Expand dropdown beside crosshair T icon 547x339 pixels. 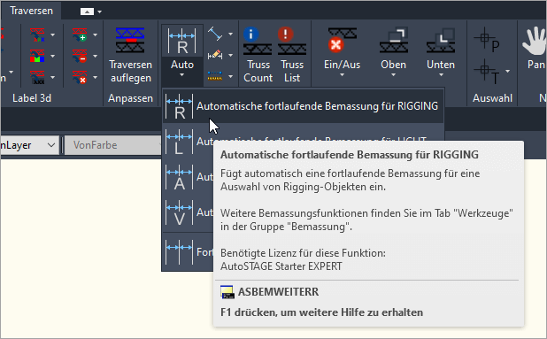(x=507, y=71)
